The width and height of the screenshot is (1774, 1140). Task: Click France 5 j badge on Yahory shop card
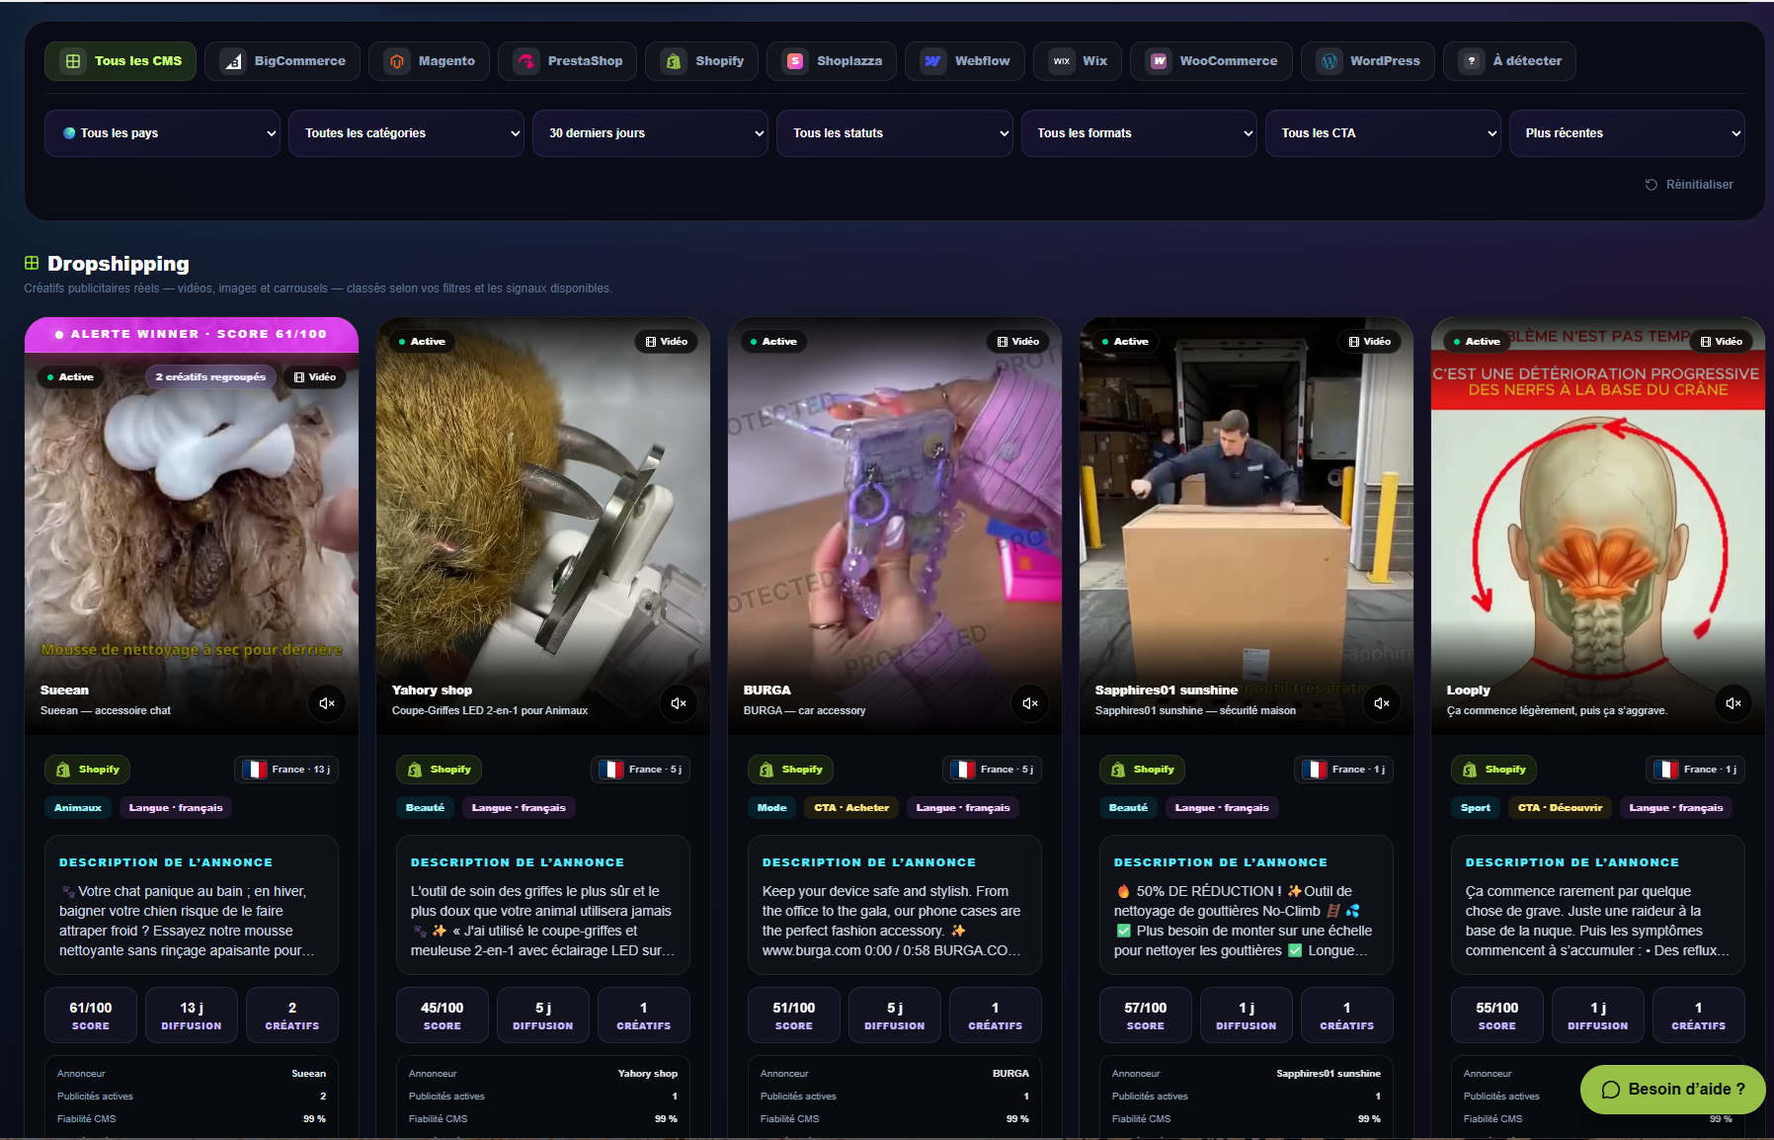coord(641,770)
